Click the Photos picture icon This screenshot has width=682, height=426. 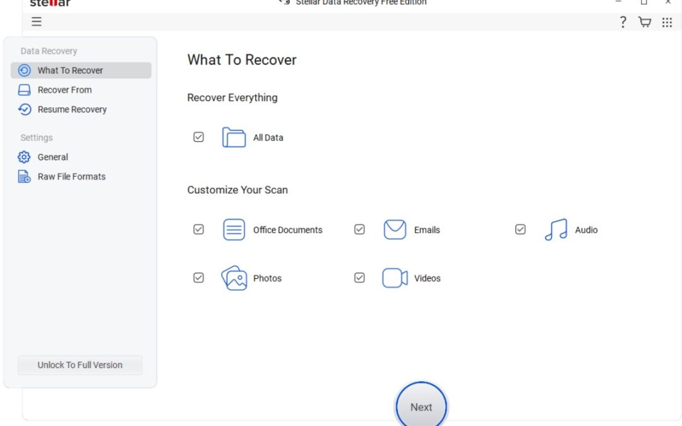click(234, 278)
